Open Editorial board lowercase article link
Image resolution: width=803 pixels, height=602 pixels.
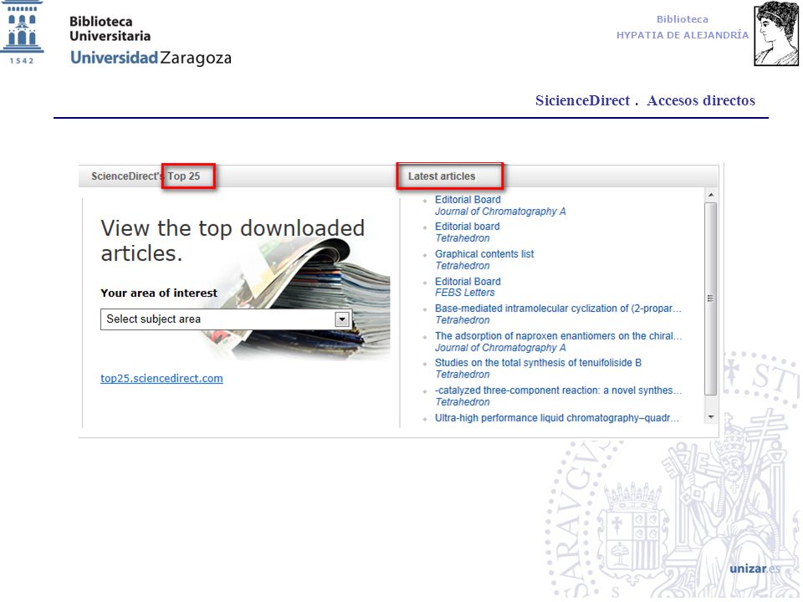point(467,227)
